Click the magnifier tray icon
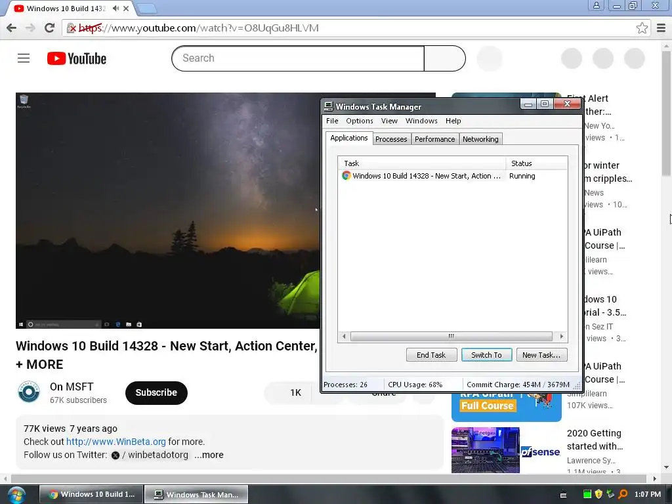 click(x=623, y=494)
